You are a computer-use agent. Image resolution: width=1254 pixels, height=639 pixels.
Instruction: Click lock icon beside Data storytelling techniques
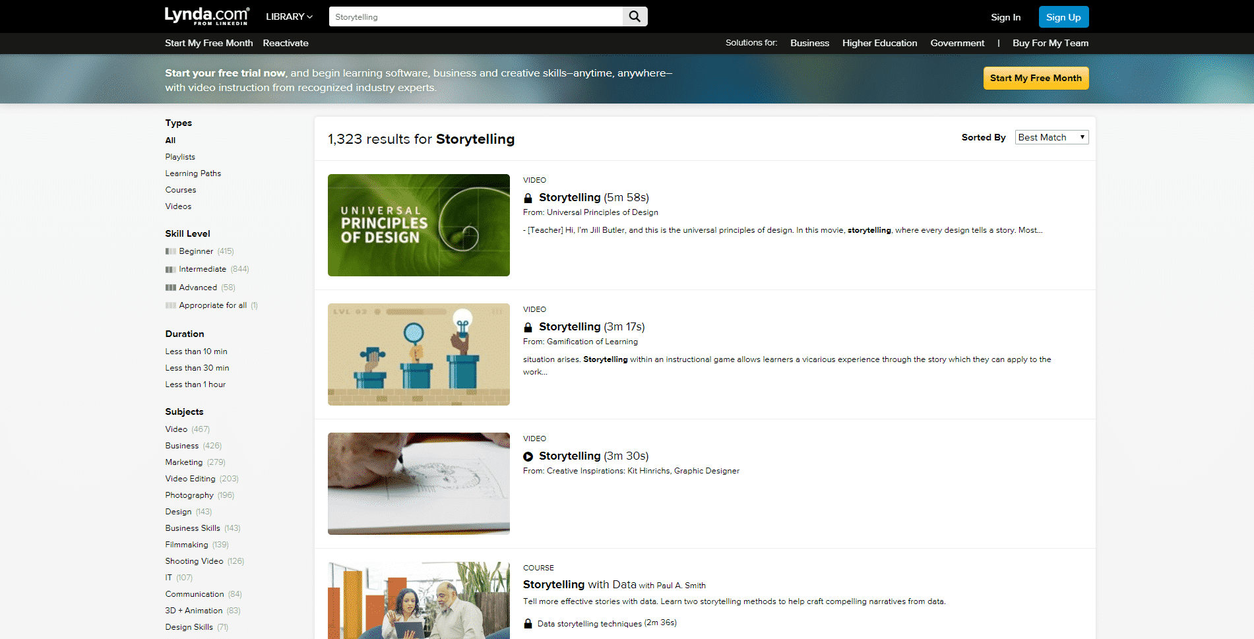(x=528, y=623)
